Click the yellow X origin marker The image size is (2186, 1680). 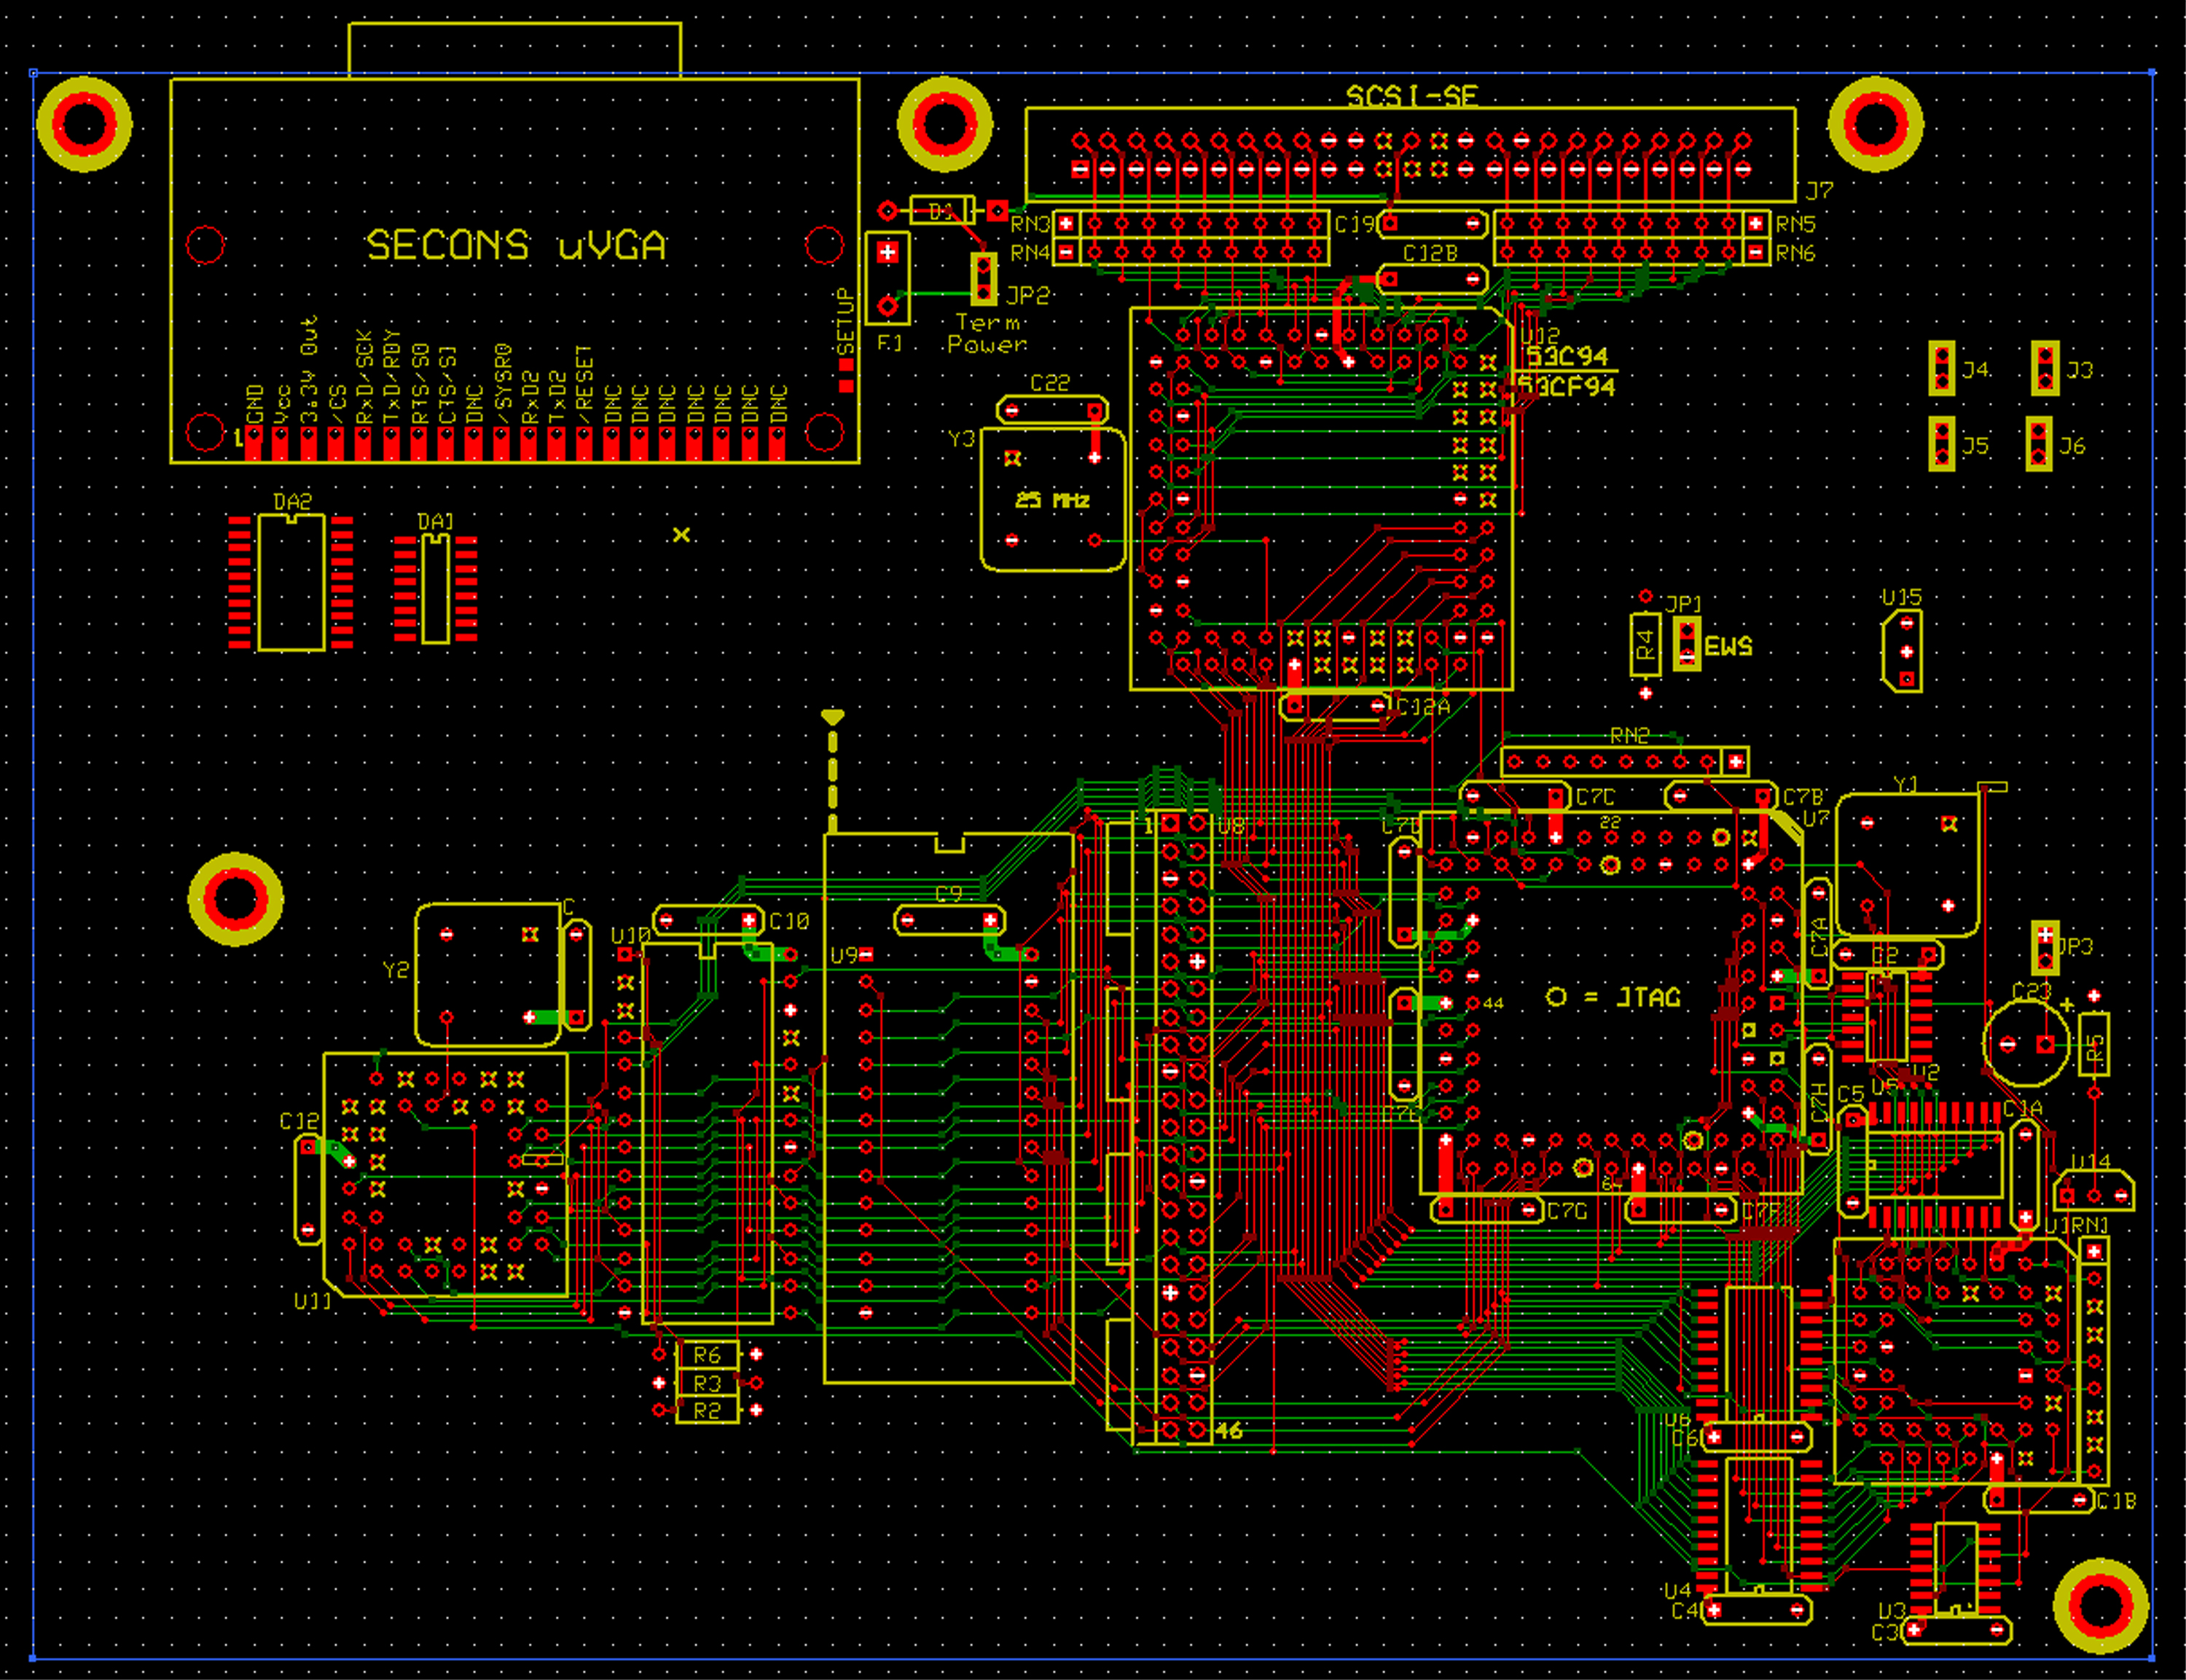(681, 535)
